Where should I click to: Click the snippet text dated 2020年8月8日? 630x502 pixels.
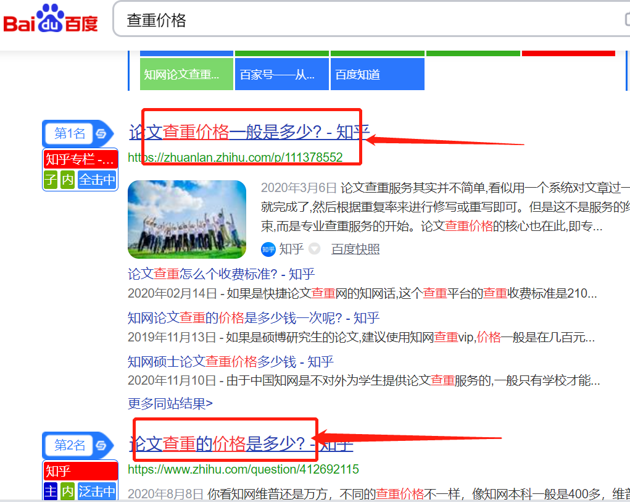click(378, 493)
